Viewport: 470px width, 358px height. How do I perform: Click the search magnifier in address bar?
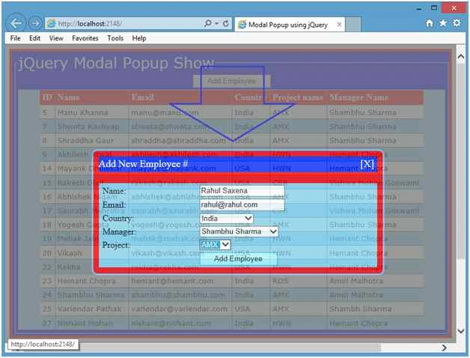pos(207,23)
